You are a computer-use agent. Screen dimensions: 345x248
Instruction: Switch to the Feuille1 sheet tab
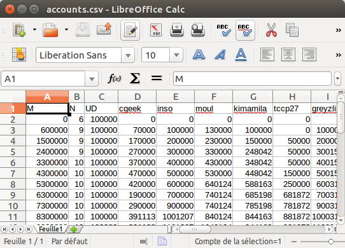point(51,229)
